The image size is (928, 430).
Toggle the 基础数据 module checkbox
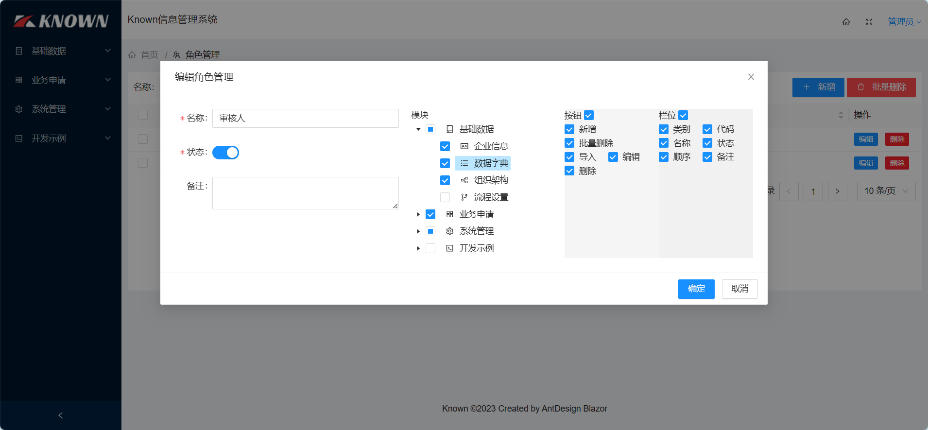(x=430, y=129)
